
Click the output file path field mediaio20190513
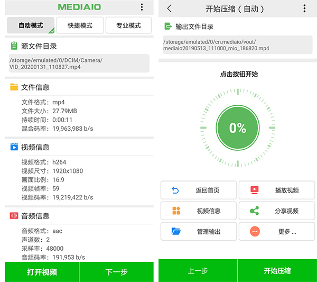pos(238,45)
